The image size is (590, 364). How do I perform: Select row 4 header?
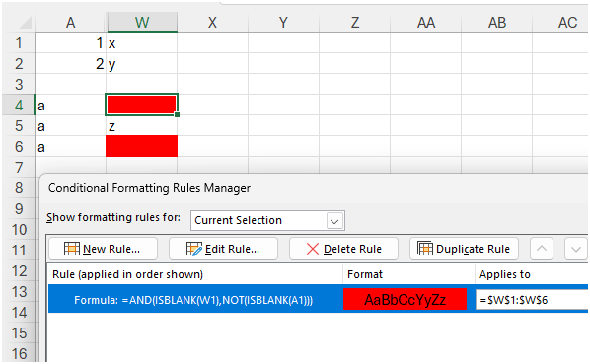[x=19, y=105]
